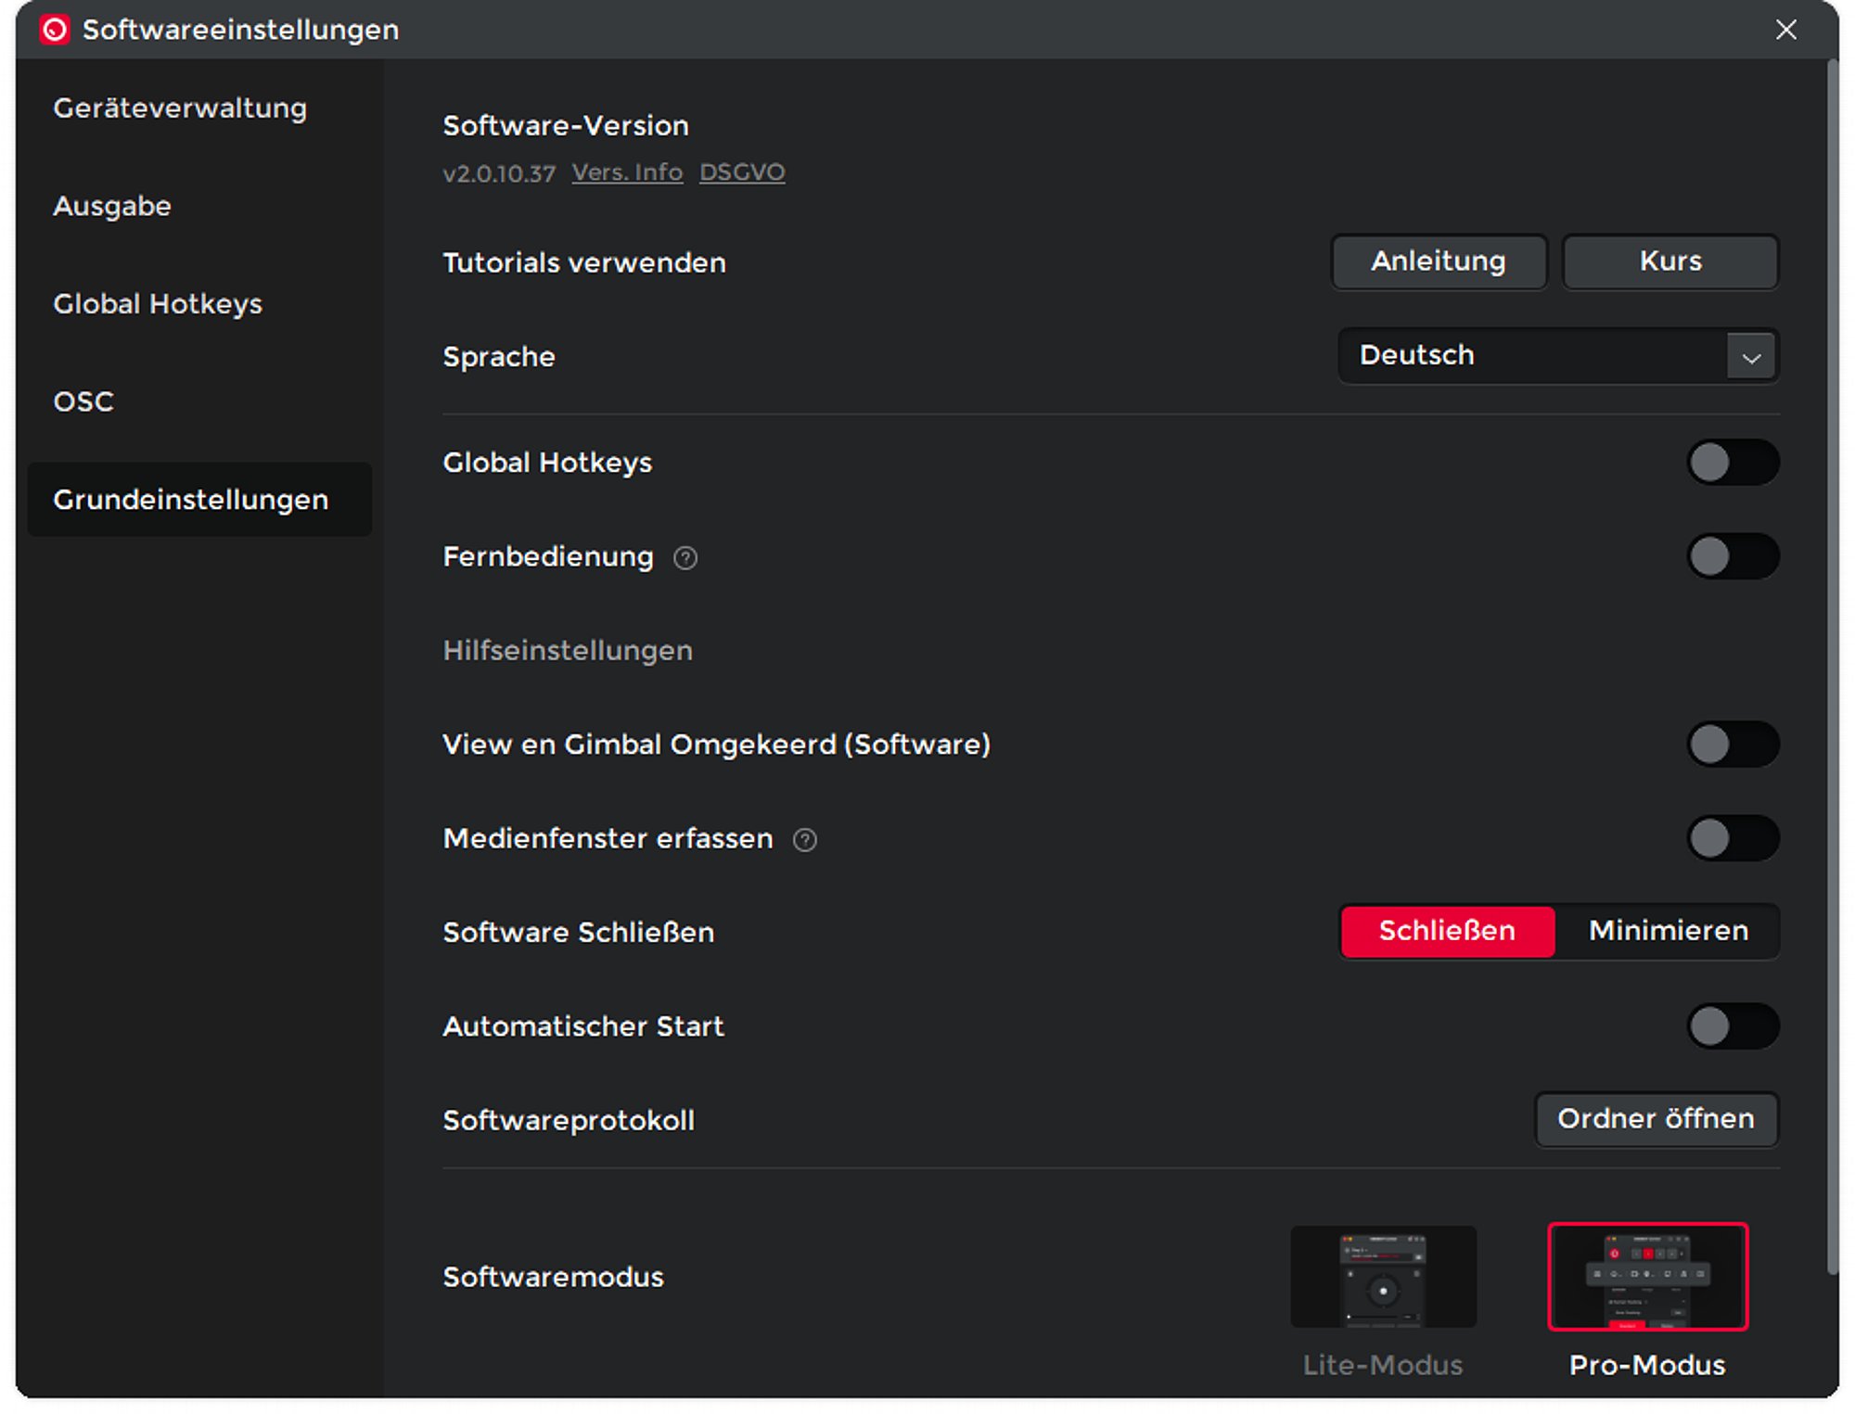This screenshot has height=1414, width=1855.
Task: Click the help icon beside Medienfenster erfassen
Action: (804, 840)
